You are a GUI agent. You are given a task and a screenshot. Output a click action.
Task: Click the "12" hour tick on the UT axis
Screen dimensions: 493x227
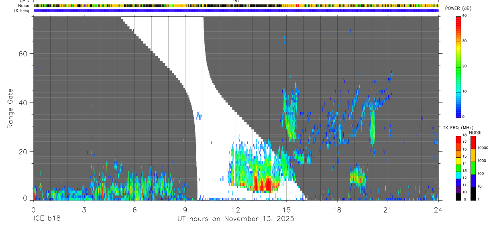click(236, 209)
